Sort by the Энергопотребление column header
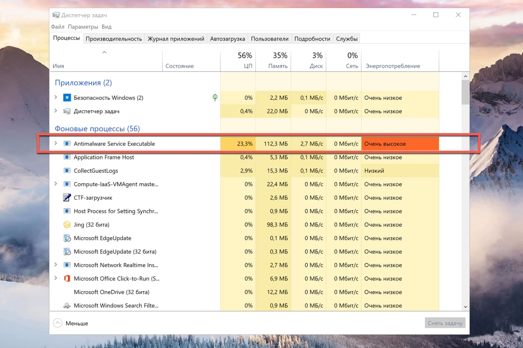This screenshot has height=348, width=523. [400, 61]
